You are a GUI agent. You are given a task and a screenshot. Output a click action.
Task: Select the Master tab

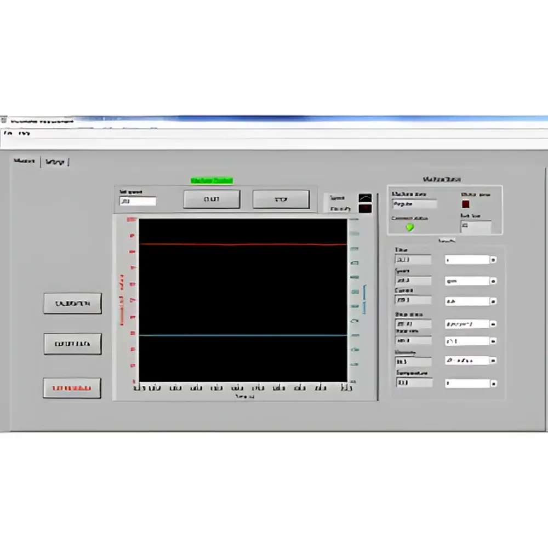tap(25, 161)
